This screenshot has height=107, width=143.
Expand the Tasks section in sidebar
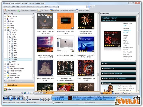(103, 63)
